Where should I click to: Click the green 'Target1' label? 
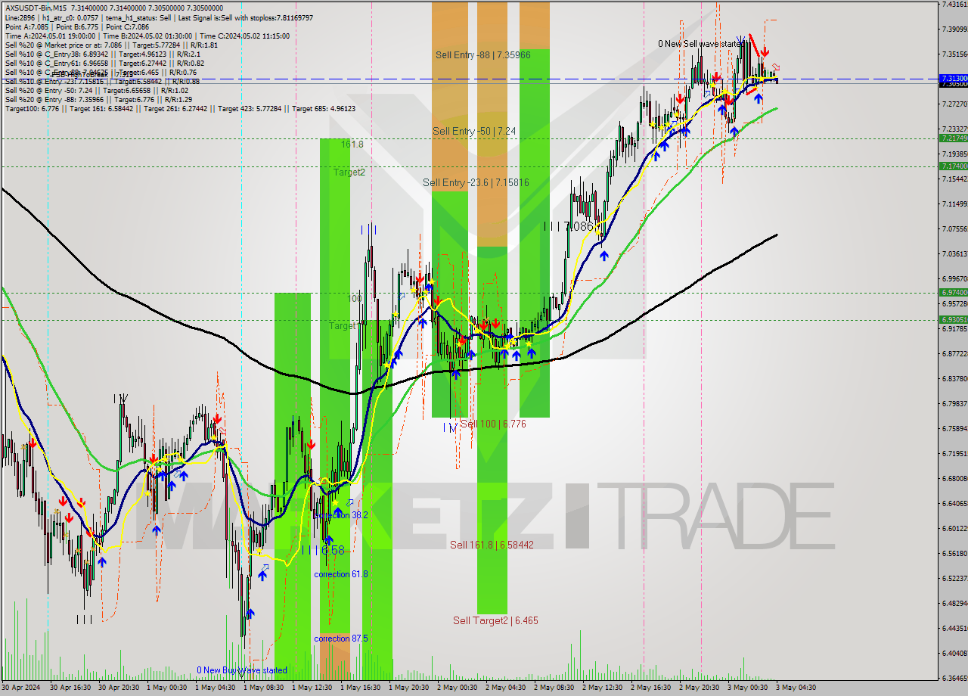pos(344,326)
